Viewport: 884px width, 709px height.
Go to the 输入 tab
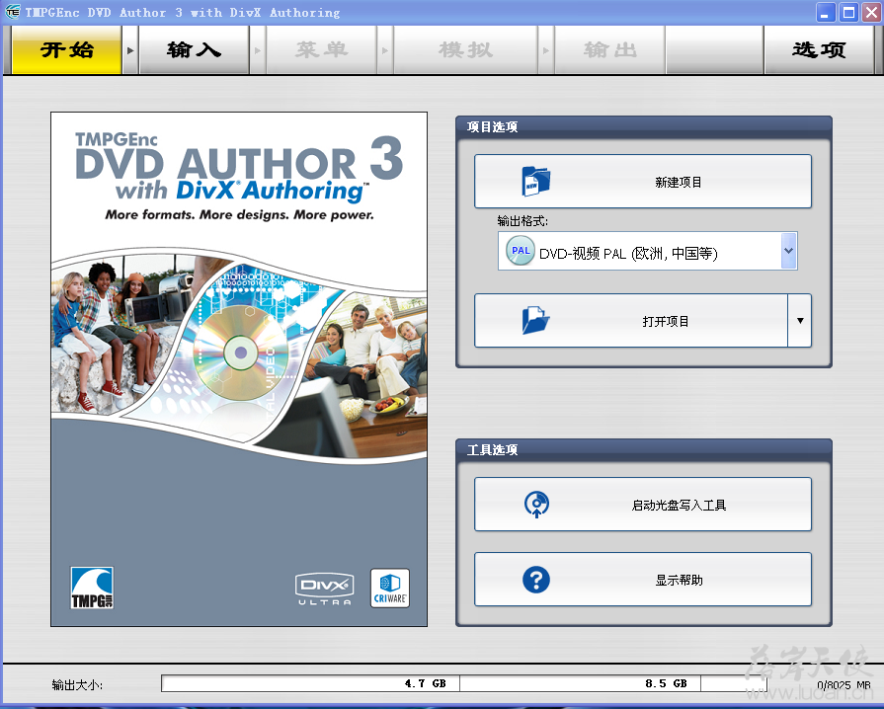click(194, 50)
